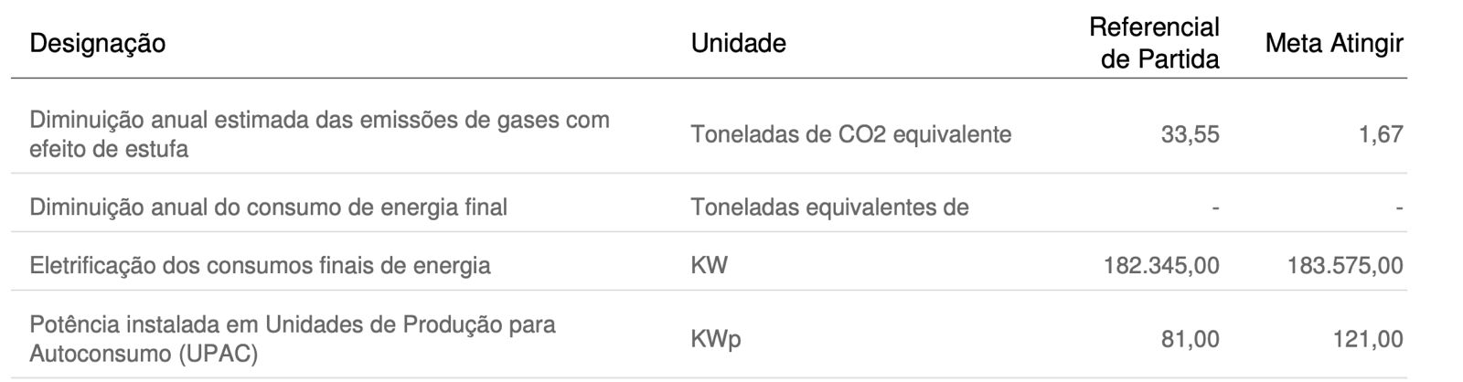The height and width of the screenshot is (382, 1463).
Task: Click the empty Referencial de Partida dash for energia final
Action: point(1214,209)
